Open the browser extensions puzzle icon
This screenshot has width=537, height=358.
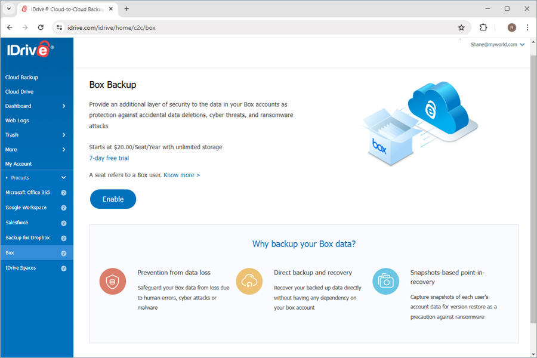(483, 27)
